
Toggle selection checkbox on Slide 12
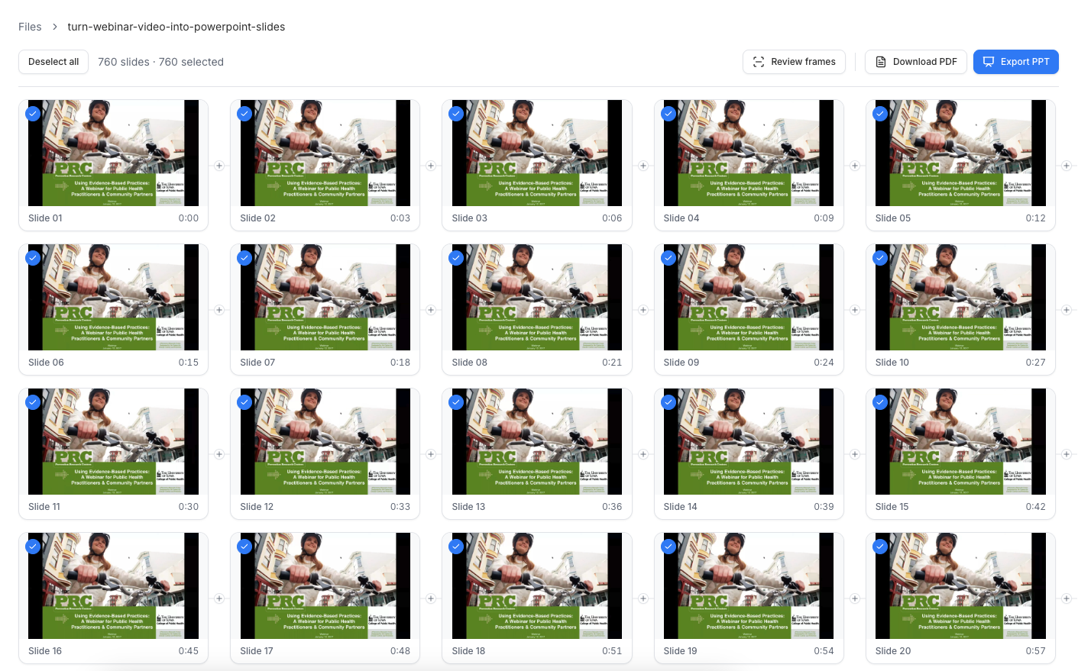click(x=244, y=402)
